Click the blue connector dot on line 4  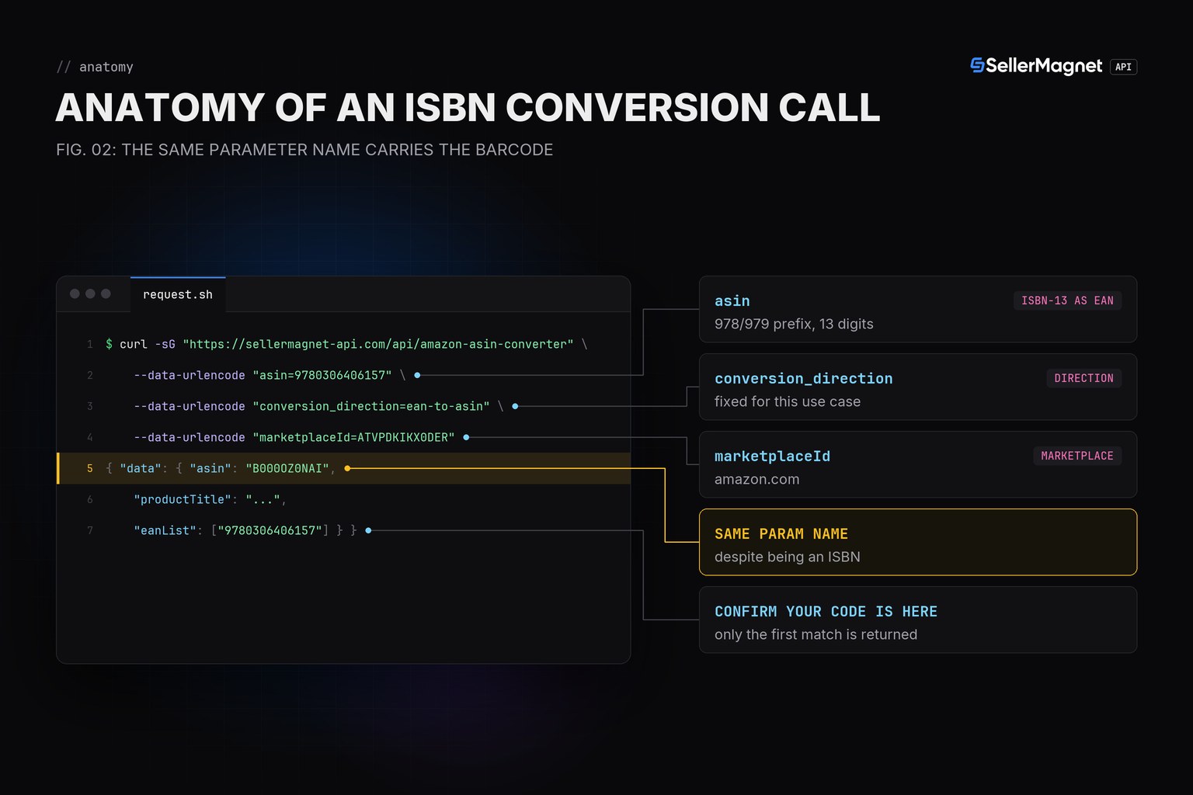tap(466, 437)
